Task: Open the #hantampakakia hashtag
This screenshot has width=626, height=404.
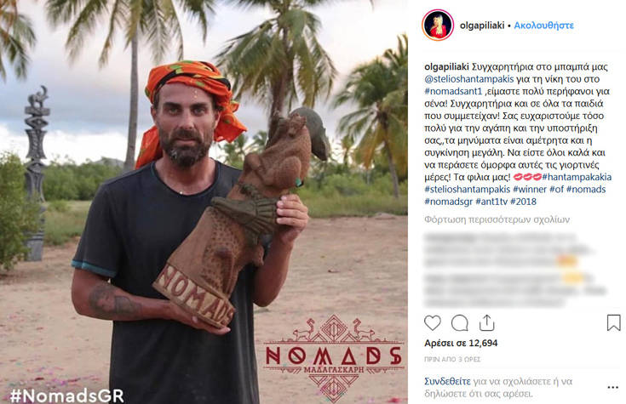Action: click(577, 177)
